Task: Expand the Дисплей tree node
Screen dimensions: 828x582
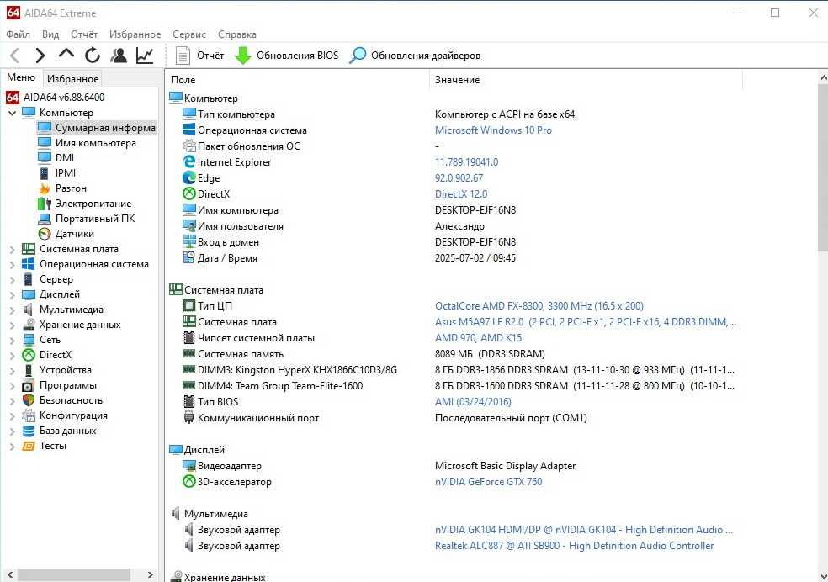Action: tap(12, 294)
